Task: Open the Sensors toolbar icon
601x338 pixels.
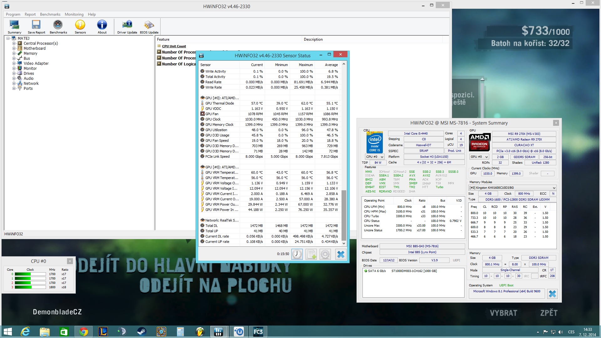Action: pyautogui.click(x=80, y=27)
